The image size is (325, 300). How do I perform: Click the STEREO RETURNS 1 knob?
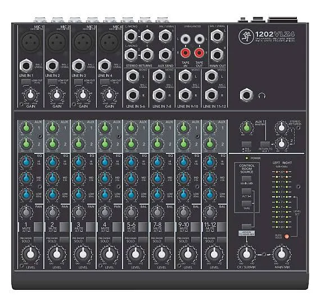click(281, 127)
